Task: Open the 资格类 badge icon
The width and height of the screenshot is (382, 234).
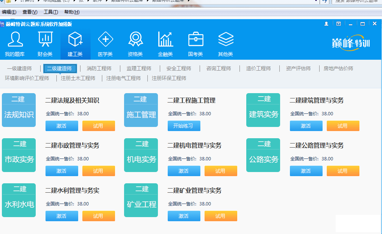Action: pyautogui.click(x=135, y=39)
